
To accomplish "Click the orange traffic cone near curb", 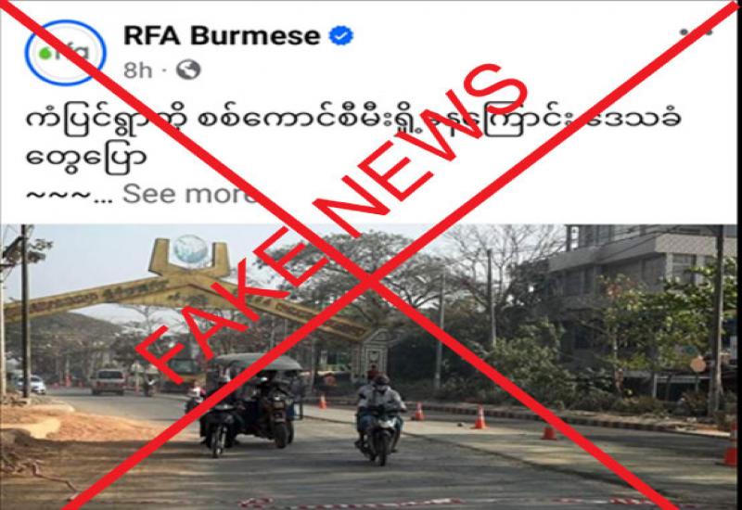I will click(x=480, y=418).
